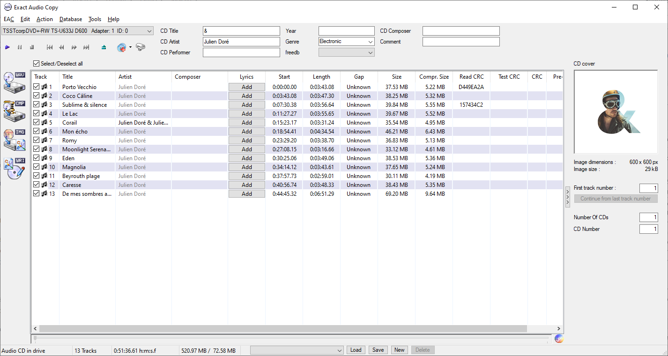Start playback with the Play button

point(7,47)
